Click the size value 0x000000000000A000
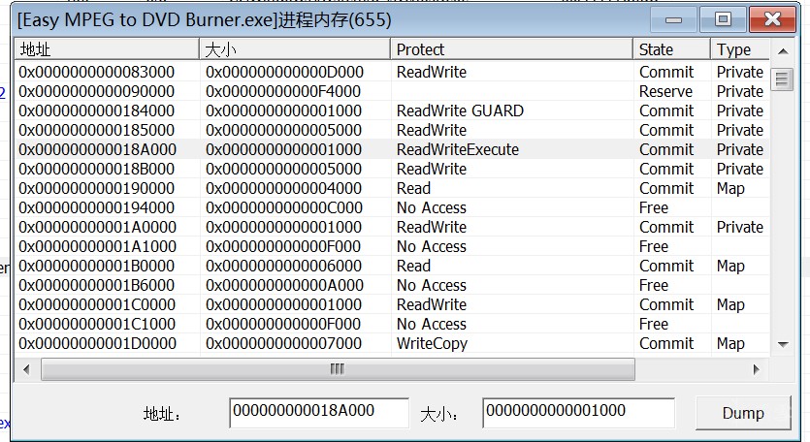The height and width of the screenshot is (442, 810). (x=284, y=285)
